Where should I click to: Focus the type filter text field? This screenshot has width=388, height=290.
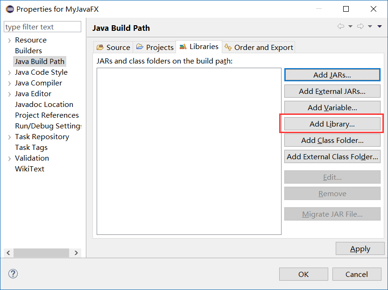[x=42, y=27]
